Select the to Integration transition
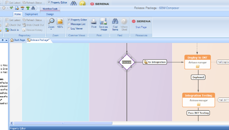 click(155, 62)
